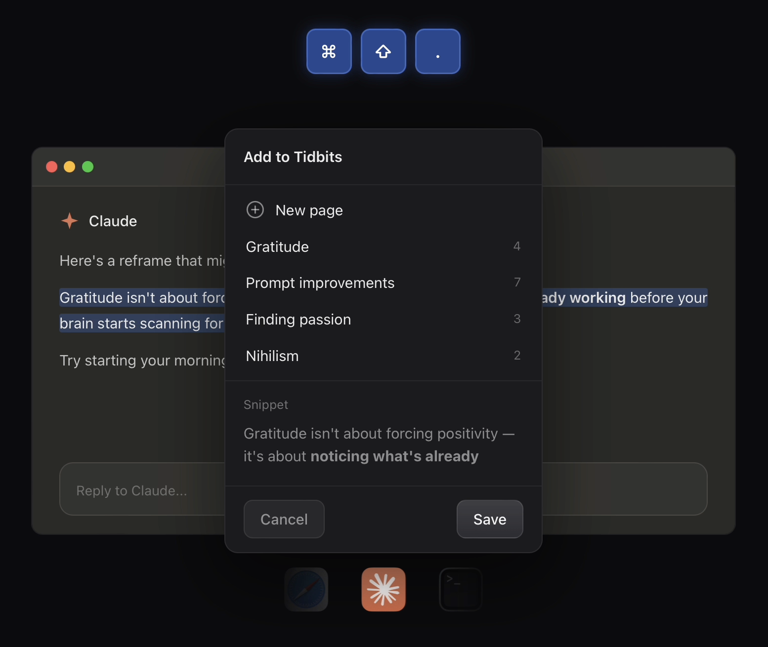Select the Finding passion page

pyautogui.click(x=384, y=320)
